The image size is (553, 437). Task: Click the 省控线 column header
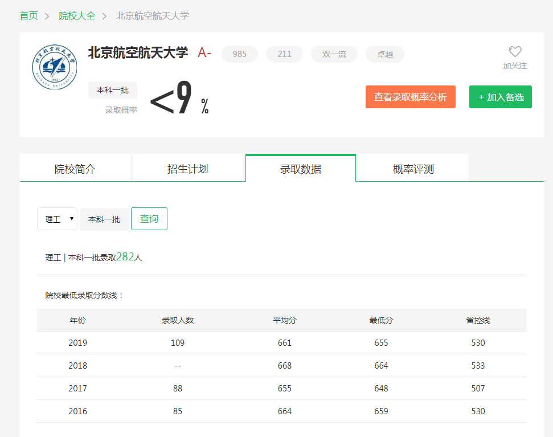click(478, 320)
